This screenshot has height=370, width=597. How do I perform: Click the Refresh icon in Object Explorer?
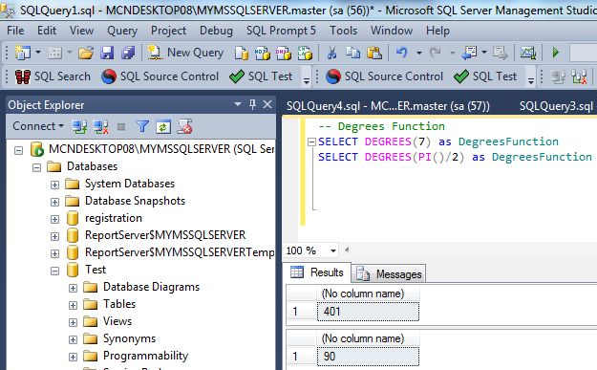coord(163,126)
